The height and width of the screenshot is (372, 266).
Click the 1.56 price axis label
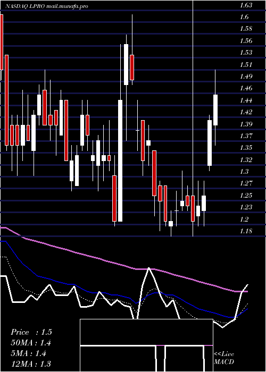[x=246, y=41]
